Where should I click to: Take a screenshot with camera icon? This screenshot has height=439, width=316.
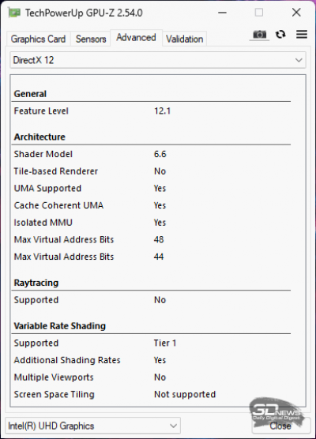click(259, 35)
